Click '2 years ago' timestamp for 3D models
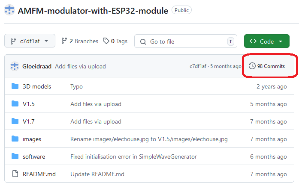Viewport: 299px width, 186px height. [x=272, y=86]
